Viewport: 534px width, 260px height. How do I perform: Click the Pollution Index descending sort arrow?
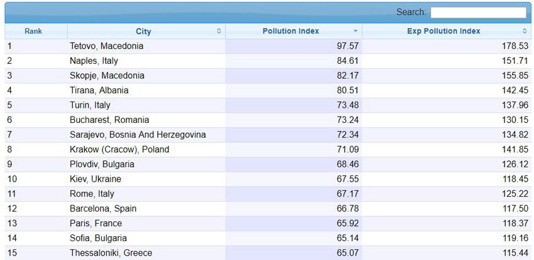(x=356, y=31)
